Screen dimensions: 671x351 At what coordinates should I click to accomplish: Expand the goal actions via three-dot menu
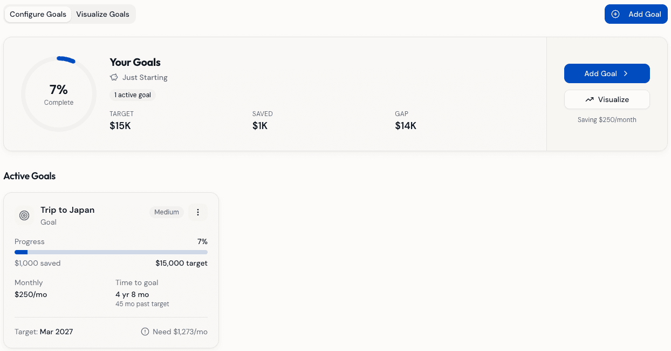pos(197,212)
